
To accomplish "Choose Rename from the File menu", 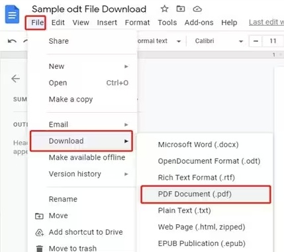I will click(x=81, y=199).
